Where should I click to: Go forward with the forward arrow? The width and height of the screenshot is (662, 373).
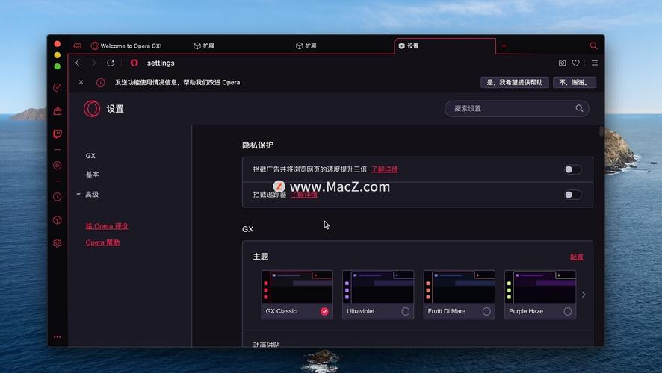pyautogui.click(x=93, y=63)
